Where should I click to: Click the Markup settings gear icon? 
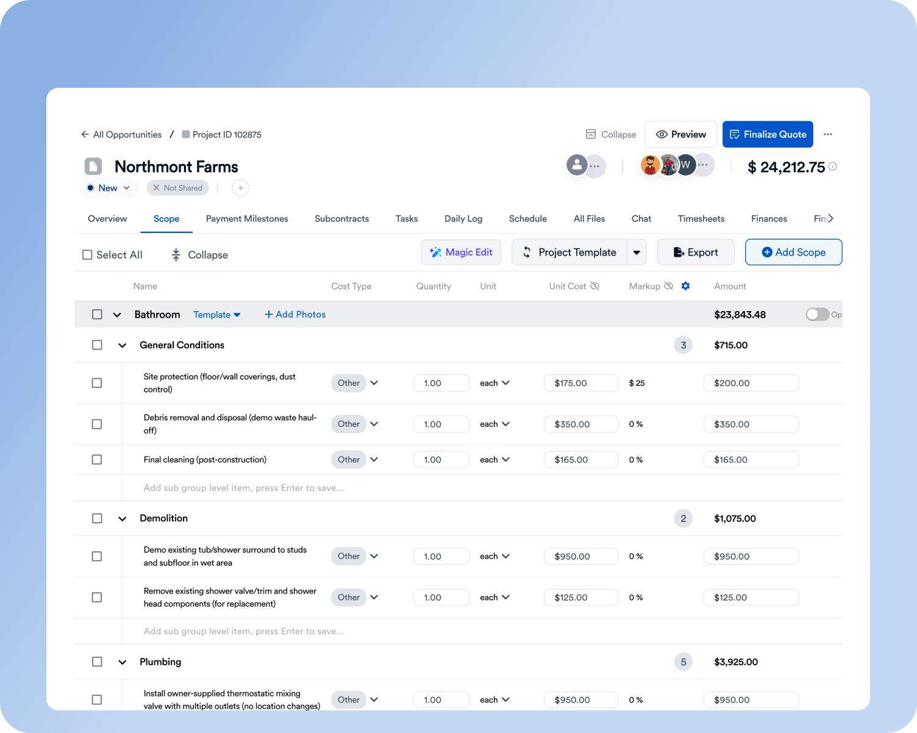[x=685, y=286]
